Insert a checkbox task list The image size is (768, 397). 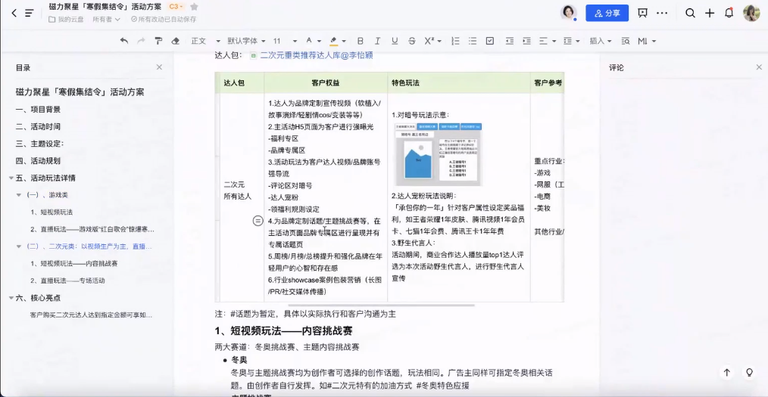[490, 41]
